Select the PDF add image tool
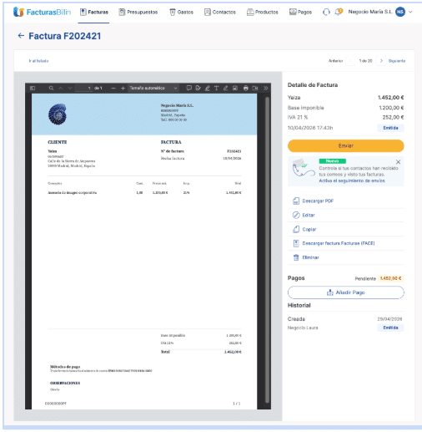This screenshot has height=432, width=422. (235, 88)
